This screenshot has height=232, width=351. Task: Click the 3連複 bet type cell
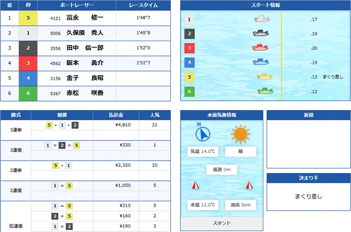pos(16,150)
